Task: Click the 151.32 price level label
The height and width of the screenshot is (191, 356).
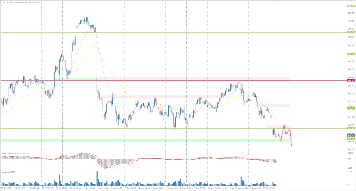Action: [350, 6]
